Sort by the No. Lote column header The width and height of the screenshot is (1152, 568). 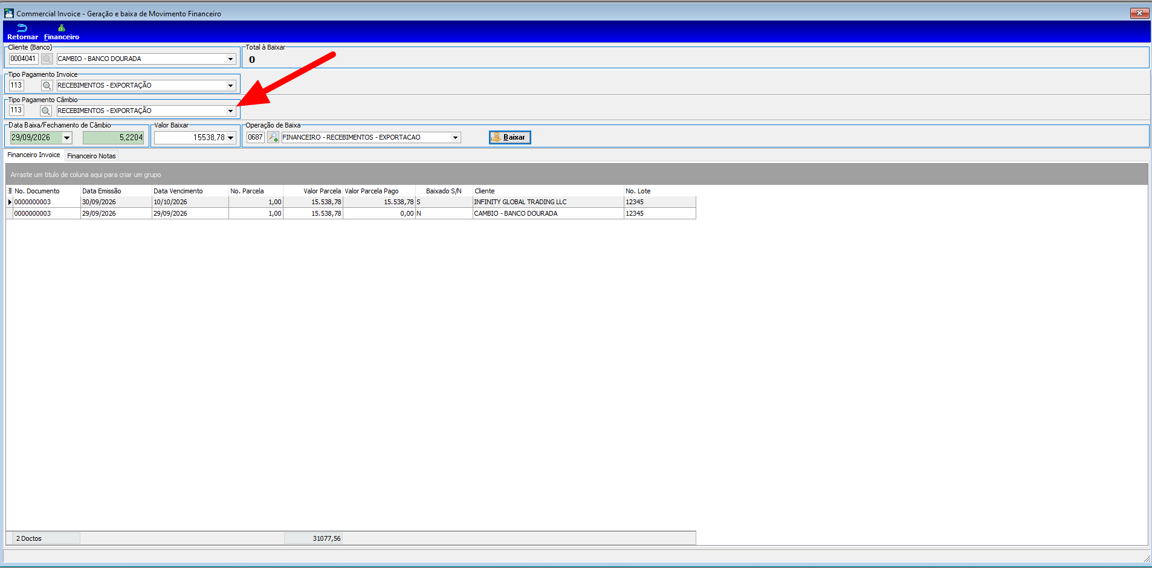point(660,191)
